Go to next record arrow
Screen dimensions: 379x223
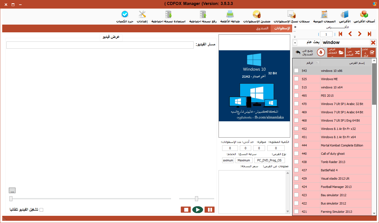point(360,34)
